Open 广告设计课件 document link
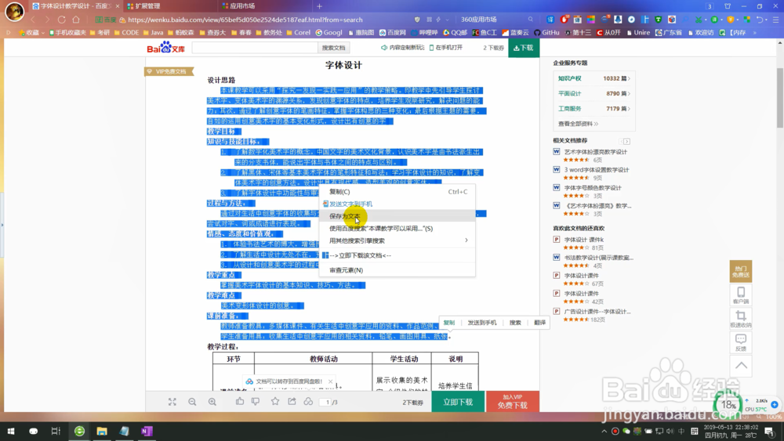The image size is (784, 441). tap(597, 312)
